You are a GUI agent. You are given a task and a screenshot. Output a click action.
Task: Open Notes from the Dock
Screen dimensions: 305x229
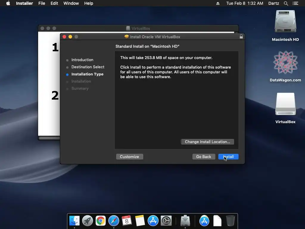pos(140,221)
